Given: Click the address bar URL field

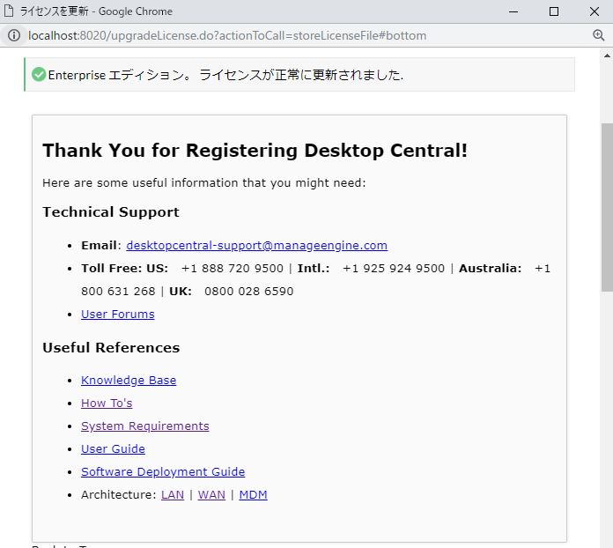Looking at the screenshot, I should click(227, 35).
